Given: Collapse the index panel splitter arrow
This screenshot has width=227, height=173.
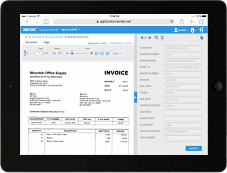Looking at the screenshot, I should (136, 97).
